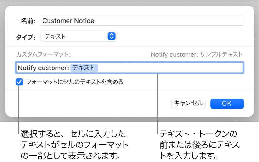Click the Customer Notice name field
The height and width of the screenshot is (162, 259).
click(x=142, y=21)
